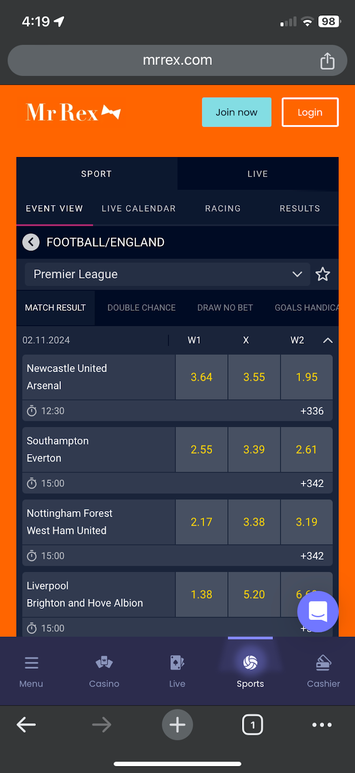Open the live chat support bubble
The height and width of the screenshot is (773, 355).
(x=318, y=612)
